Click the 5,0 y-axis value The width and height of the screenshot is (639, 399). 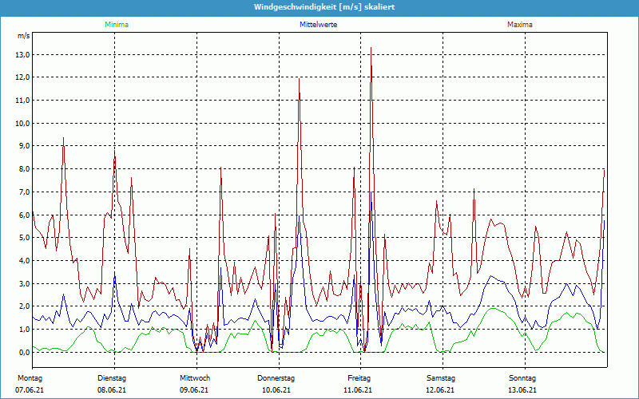coord(24,237)
